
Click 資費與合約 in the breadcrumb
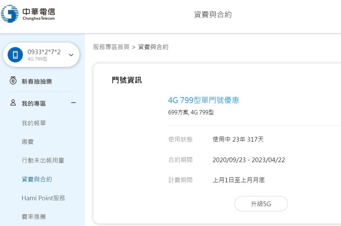pos(153,47)
